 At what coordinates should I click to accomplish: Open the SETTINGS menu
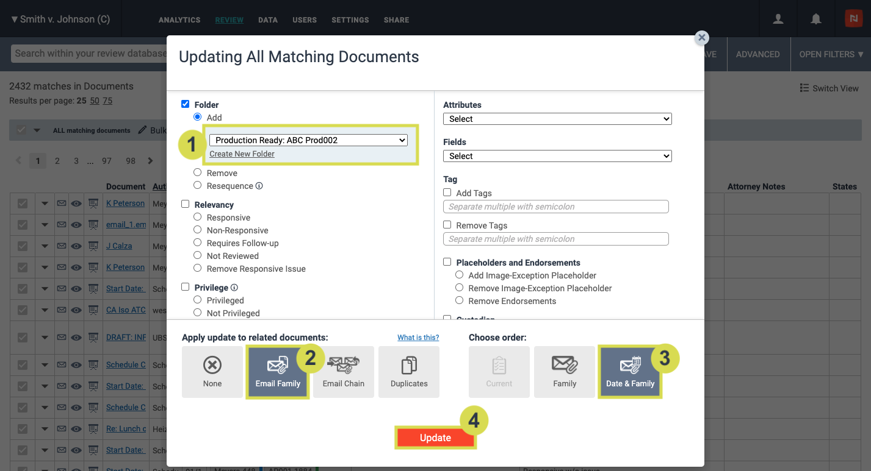[x=350, y=20]
